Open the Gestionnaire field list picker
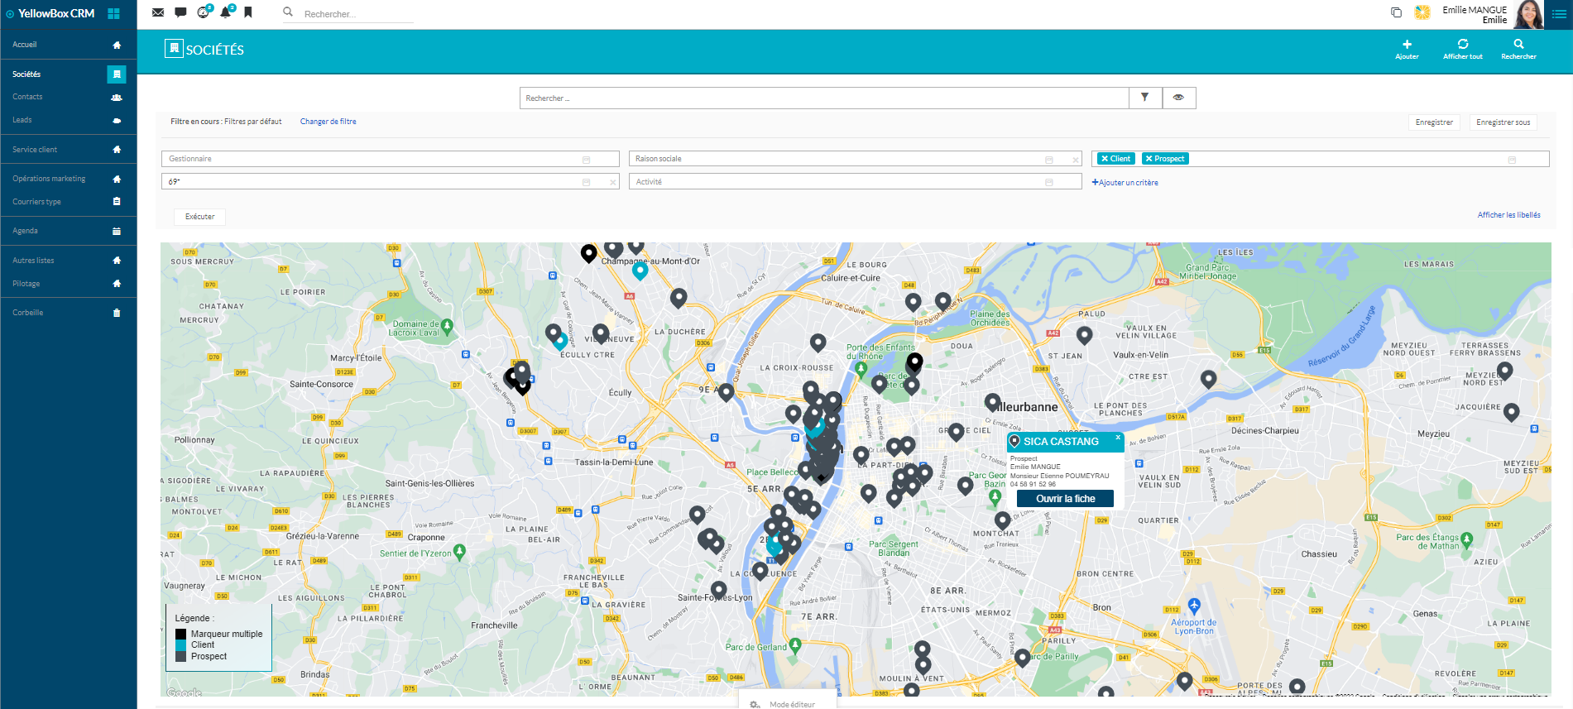Image resolution: width=1573 pixels, height=709 pixels. pyautogui.click(x=586, y=159)
